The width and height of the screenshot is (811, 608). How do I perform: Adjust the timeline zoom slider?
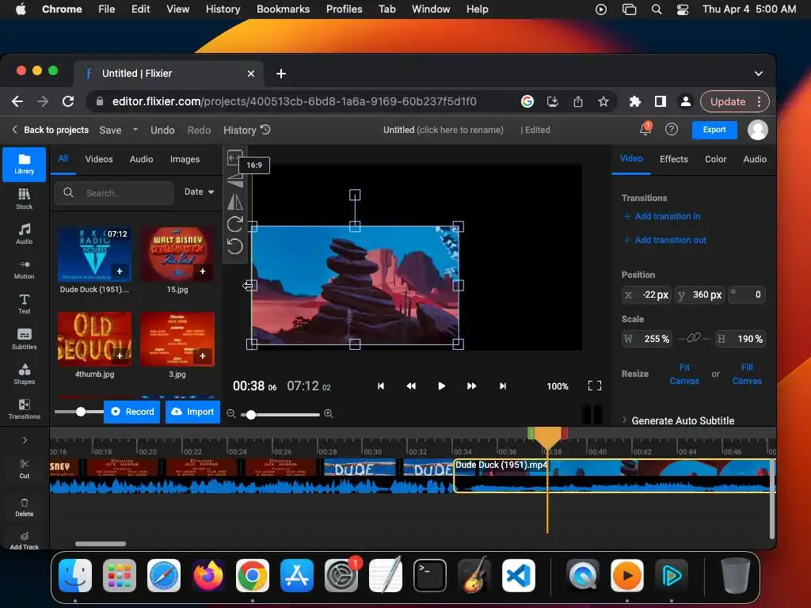251,414
